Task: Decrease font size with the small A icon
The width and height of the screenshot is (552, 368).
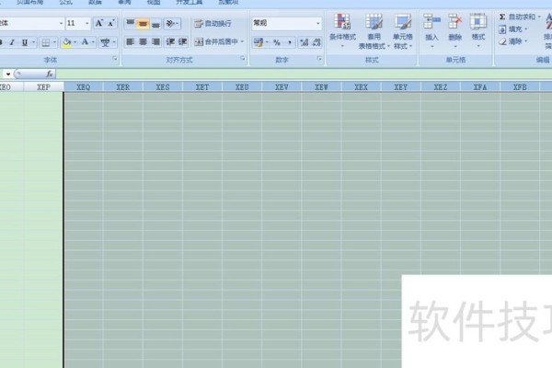Action: point(111,23)
